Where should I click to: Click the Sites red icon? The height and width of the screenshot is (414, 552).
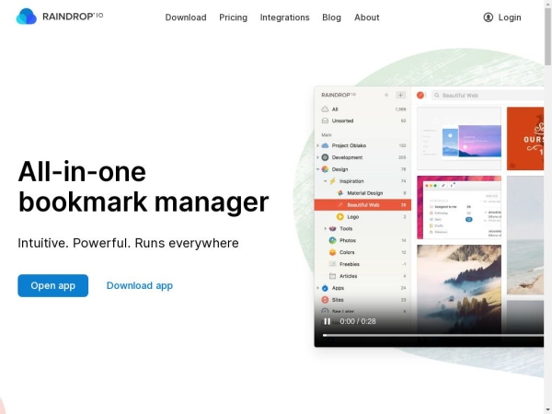[x=325, y=300]
